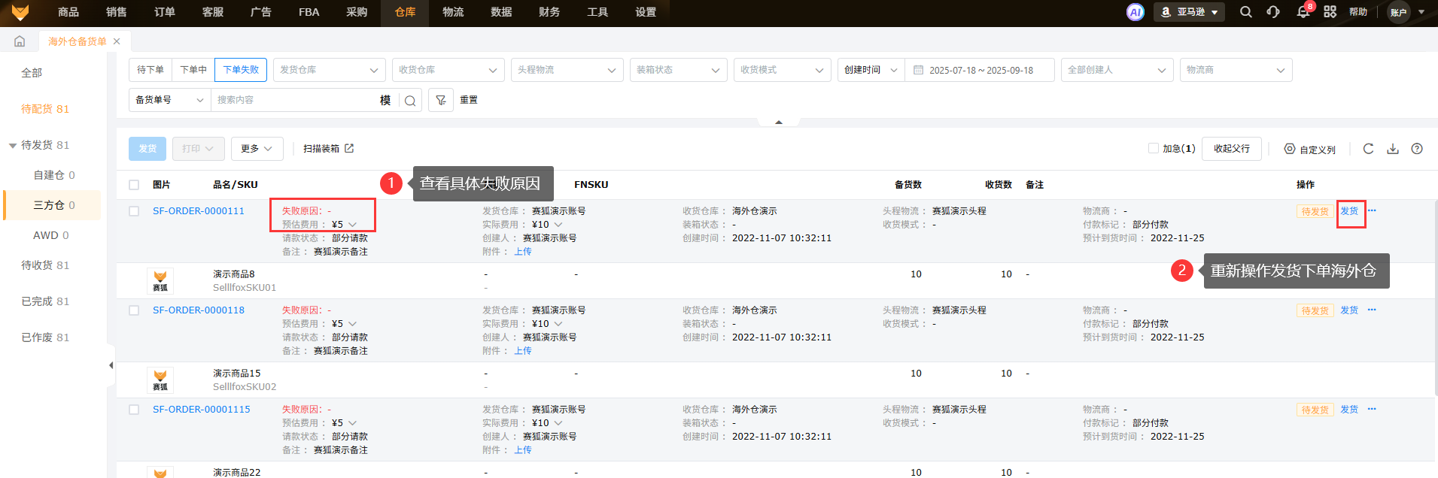Click the notification bell icon
This screenshot has width=1438, height=478.
(x=1303, y=12)
